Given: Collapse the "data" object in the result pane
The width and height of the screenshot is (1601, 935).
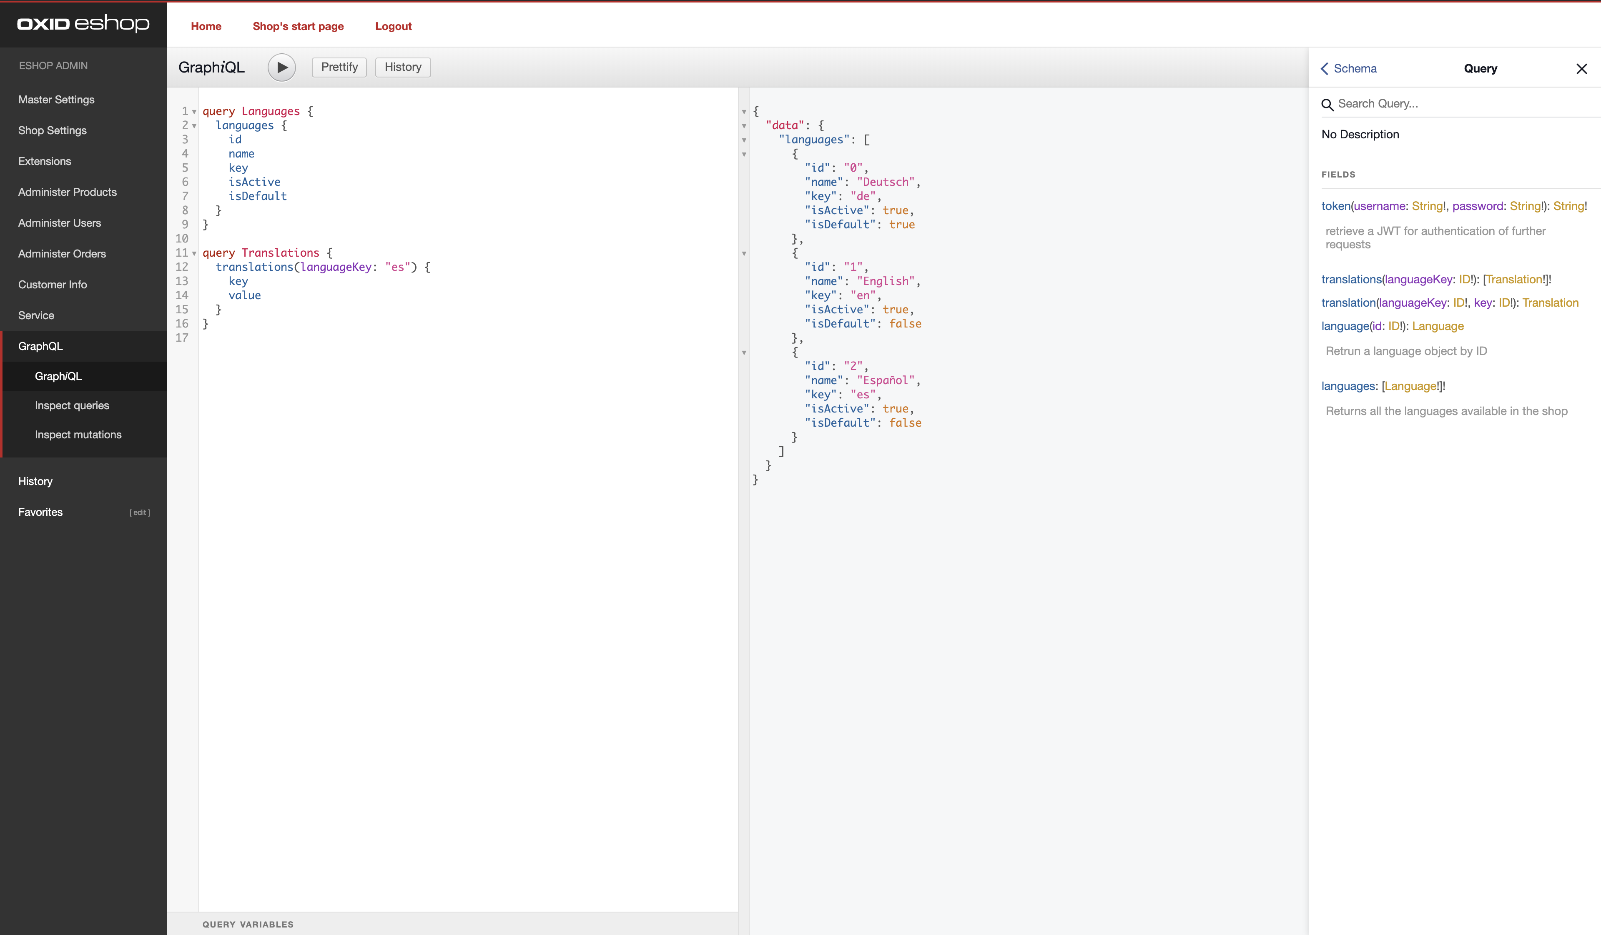Looking at the screenshot, I should [x=744, y=126].
